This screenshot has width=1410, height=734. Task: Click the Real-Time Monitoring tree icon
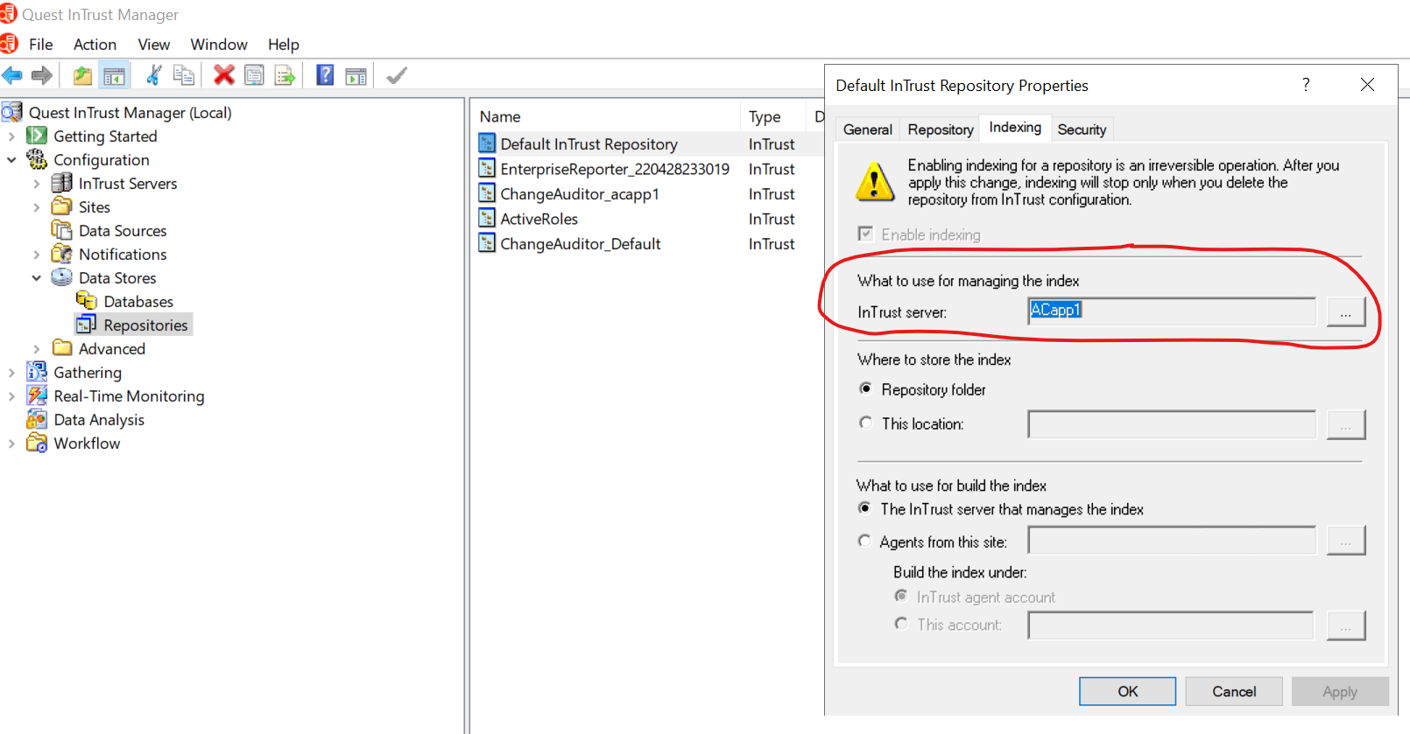coord(37,395)
